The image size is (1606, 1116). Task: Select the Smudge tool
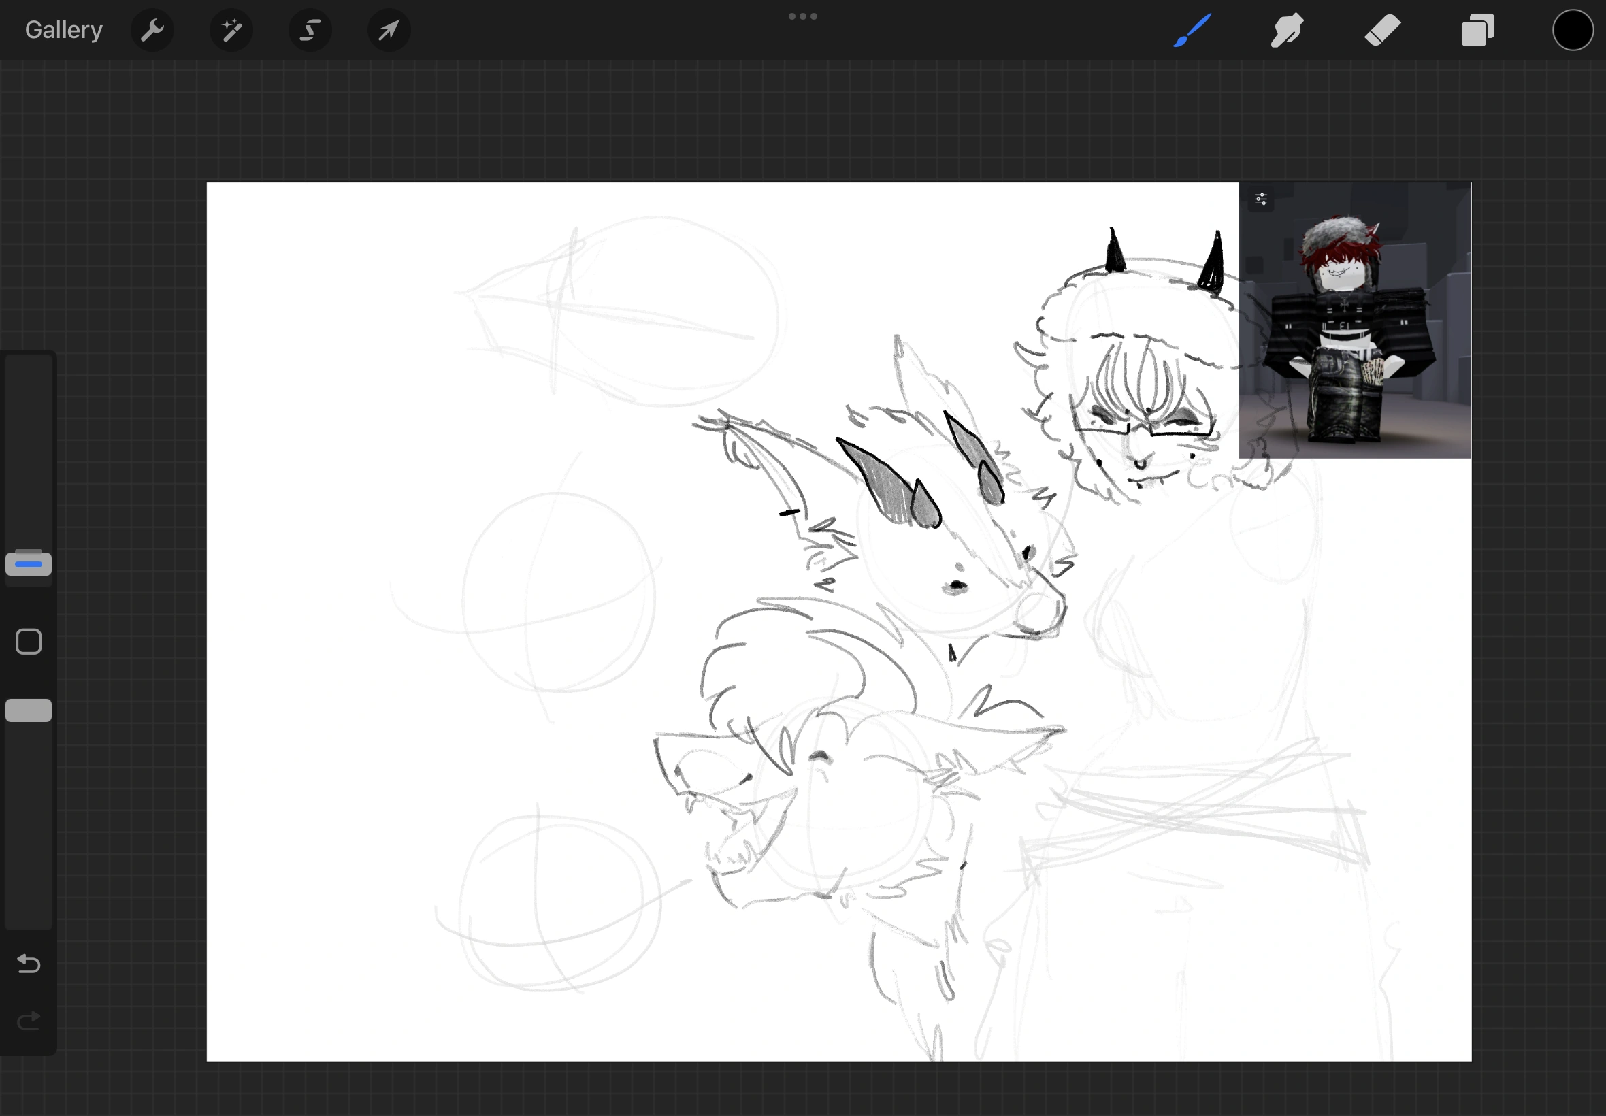click(x=1287, y=29)
